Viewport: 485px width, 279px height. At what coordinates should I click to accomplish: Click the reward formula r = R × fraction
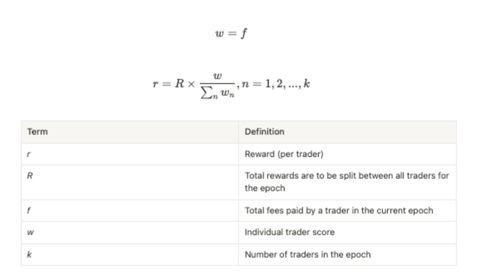tap(231, 84)
